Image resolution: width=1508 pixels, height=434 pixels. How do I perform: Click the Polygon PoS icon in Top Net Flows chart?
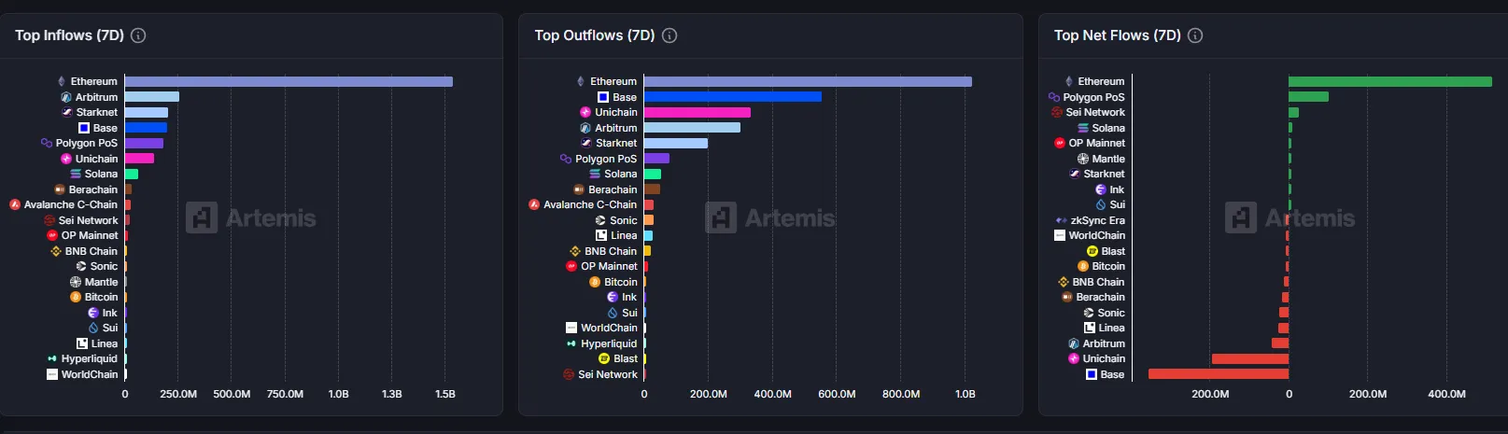coord(1054,97)
